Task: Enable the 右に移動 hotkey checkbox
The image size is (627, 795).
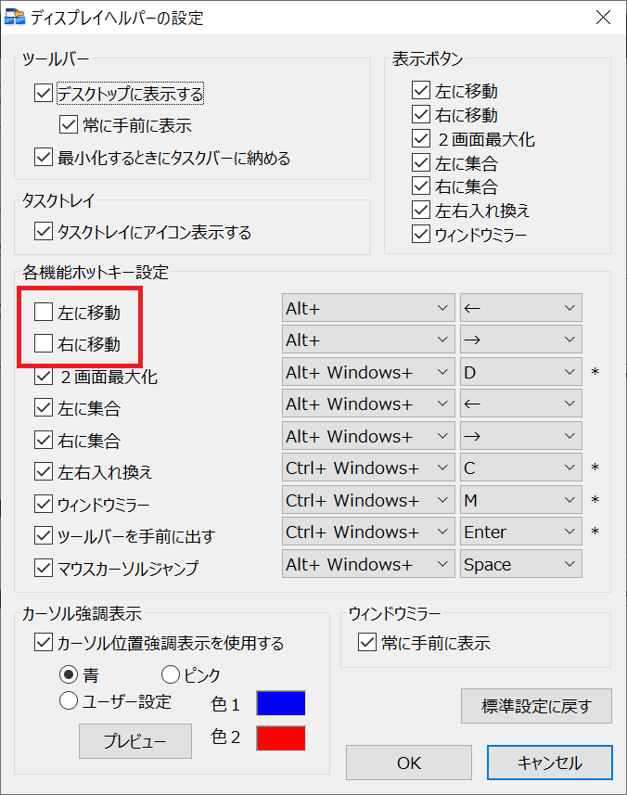Action: [x=43, y=344]
